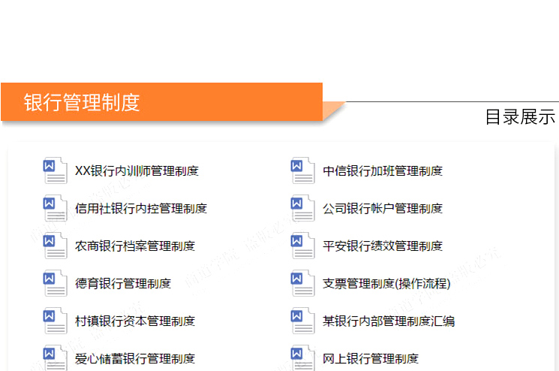
Task: Open the file XX银行内训师管理制度
Action: pos(137,171)
